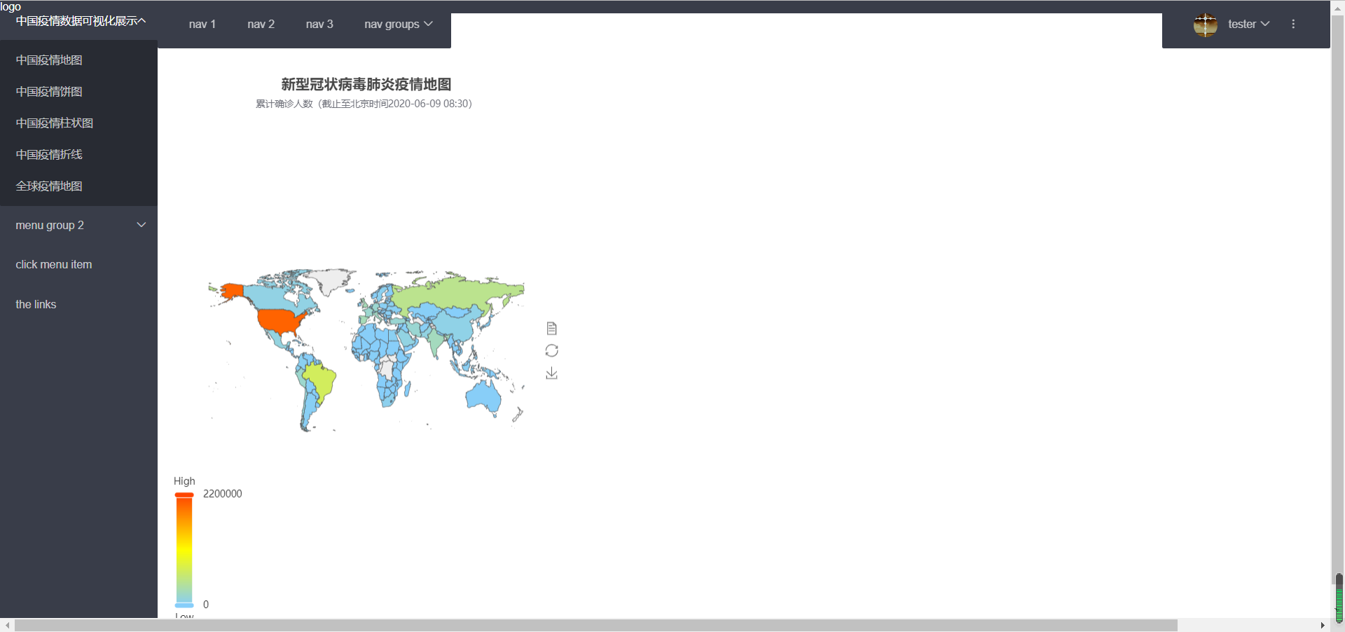Screen dimensions: 1345x632
Task: Click Australia on the world map
Action: tap(484, 397)
